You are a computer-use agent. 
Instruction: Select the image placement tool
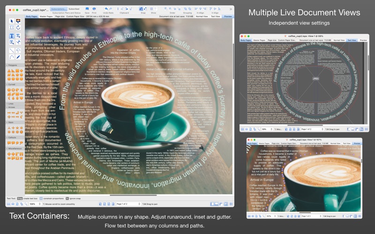point(18,21)
